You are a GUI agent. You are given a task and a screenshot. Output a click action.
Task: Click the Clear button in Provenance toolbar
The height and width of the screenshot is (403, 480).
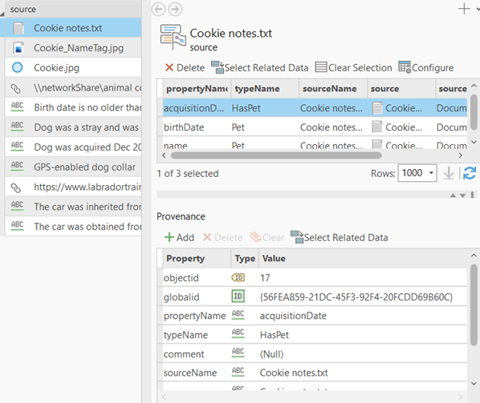click(267, 237)
